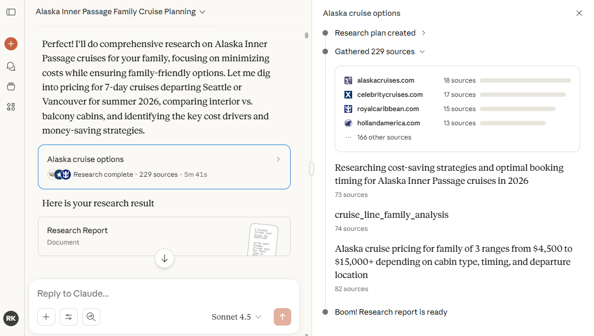This screenshot has width=594, height=336.
Task: Select the cost-saving strategies research step
Action: tap(449, 174)
